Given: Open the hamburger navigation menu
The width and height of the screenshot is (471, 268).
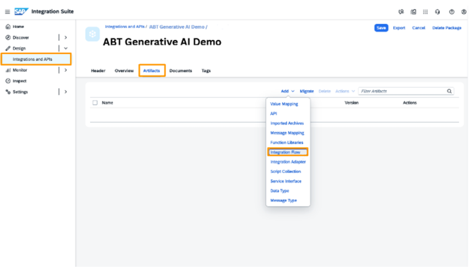Looking at the screenshot, I should click(x=7, y=12).
